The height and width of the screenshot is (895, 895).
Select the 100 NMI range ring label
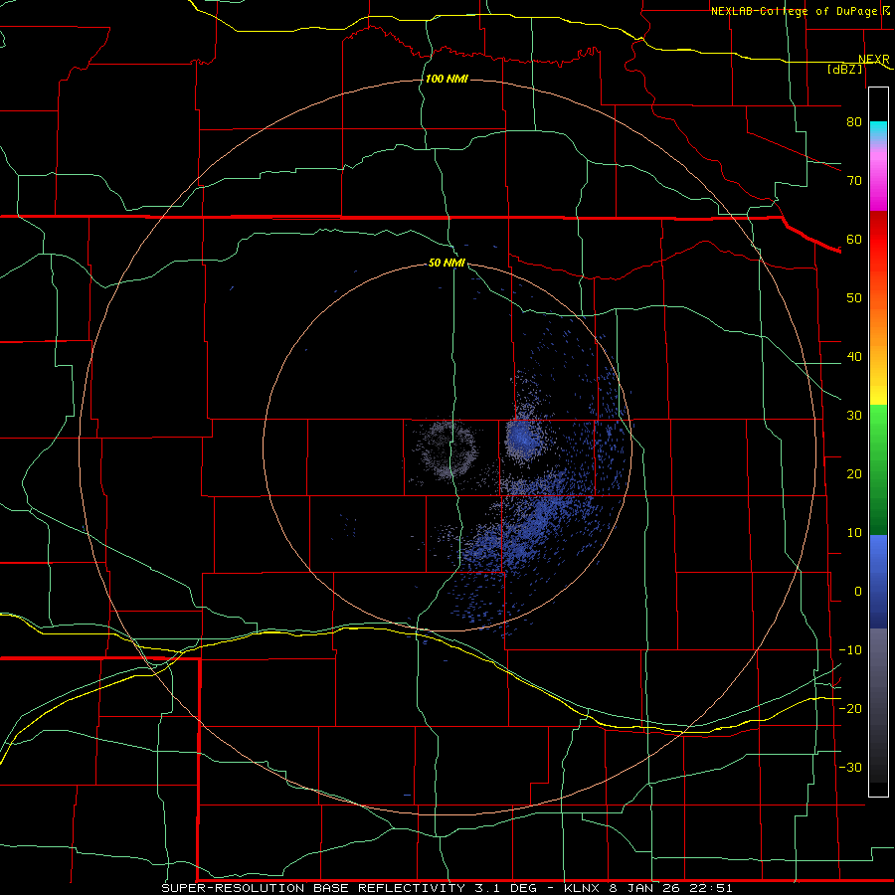pos(447,79)
